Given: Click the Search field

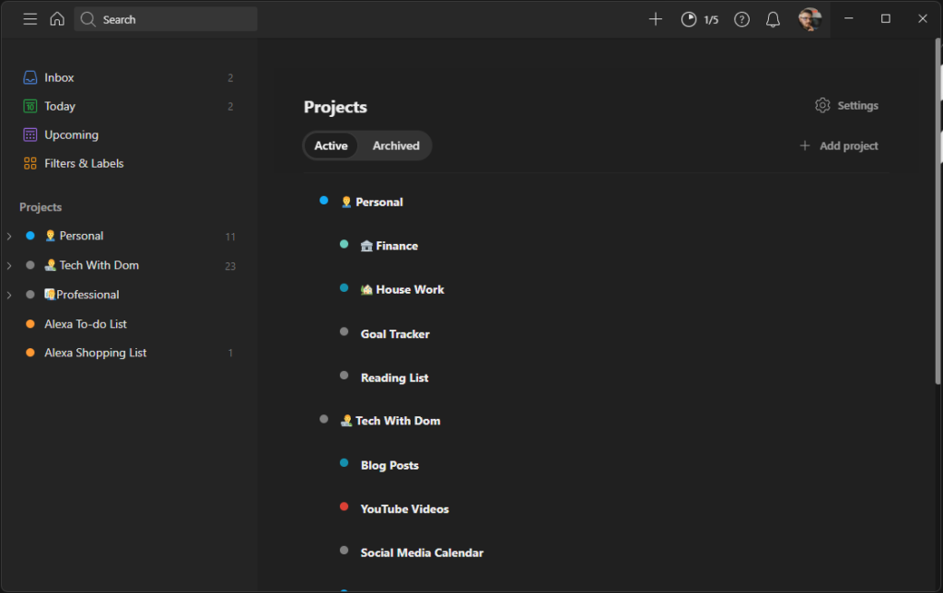Looking at the screenshot, I should point(166,18).
